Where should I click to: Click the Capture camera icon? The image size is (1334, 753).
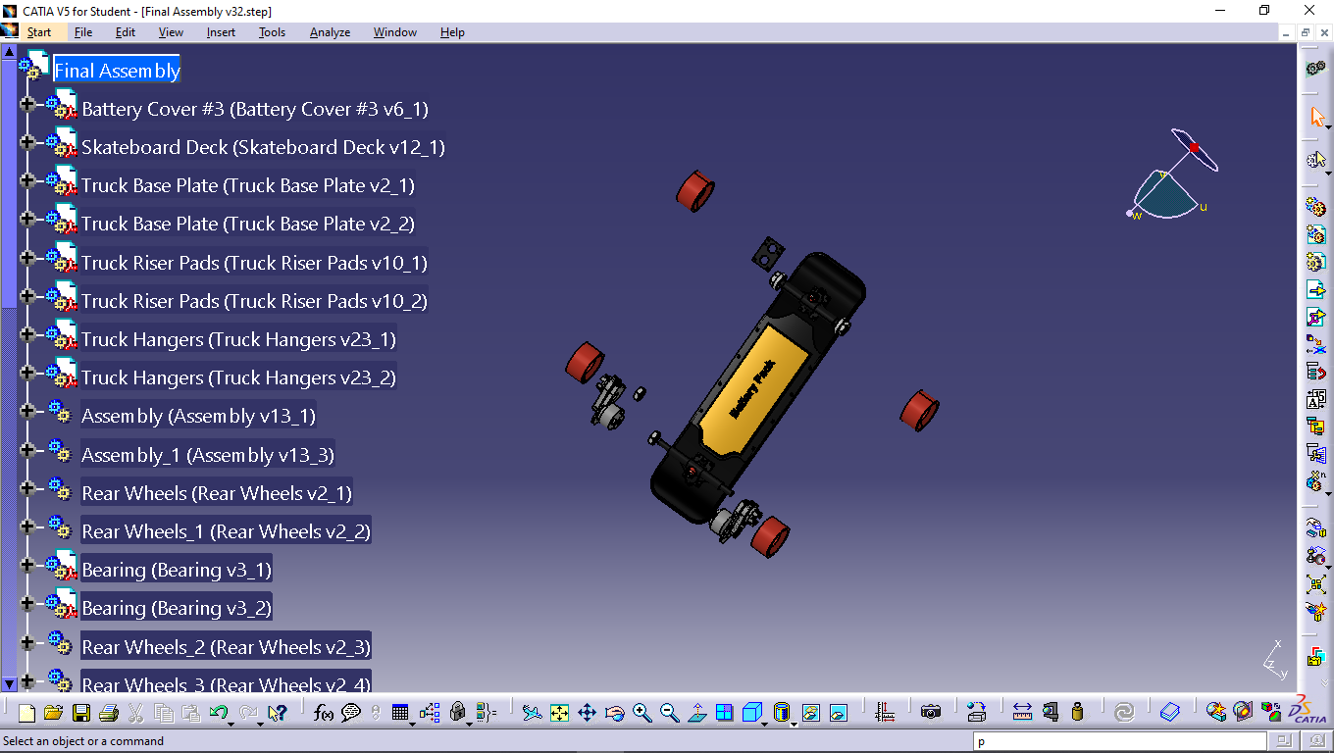[x=931, y=713]
